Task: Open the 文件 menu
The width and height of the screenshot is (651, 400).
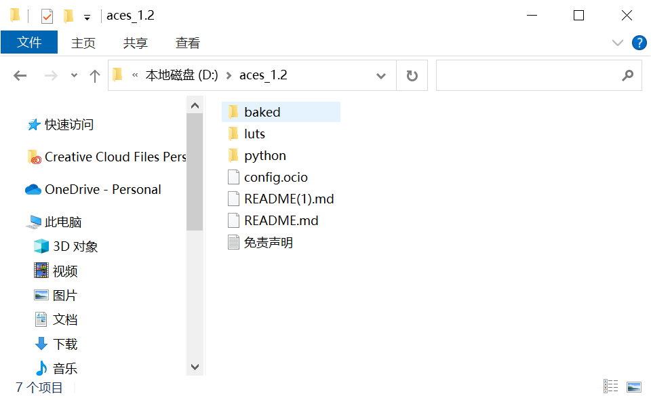Action: tap(29, 43)
